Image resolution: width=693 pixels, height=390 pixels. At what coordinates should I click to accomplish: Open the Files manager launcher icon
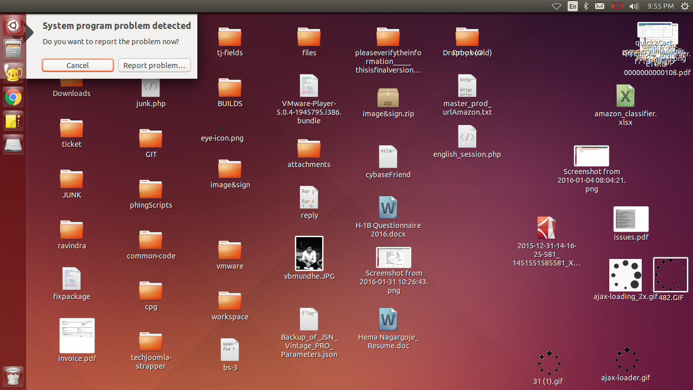pyautogui.click(x=13, y=50)
